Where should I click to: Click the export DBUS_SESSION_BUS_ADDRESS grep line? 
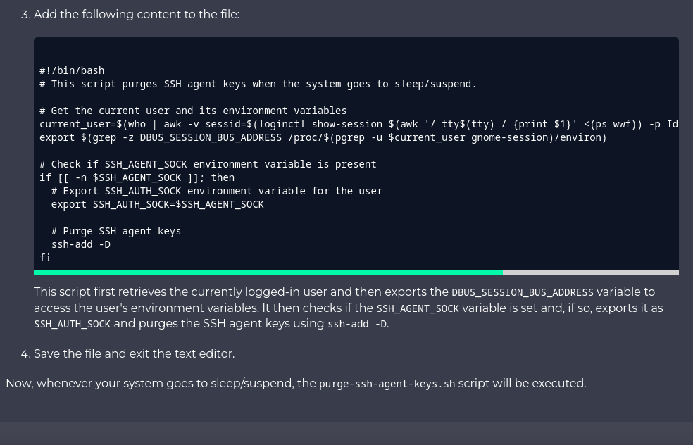pyautogui.click(x=323, y=137)
